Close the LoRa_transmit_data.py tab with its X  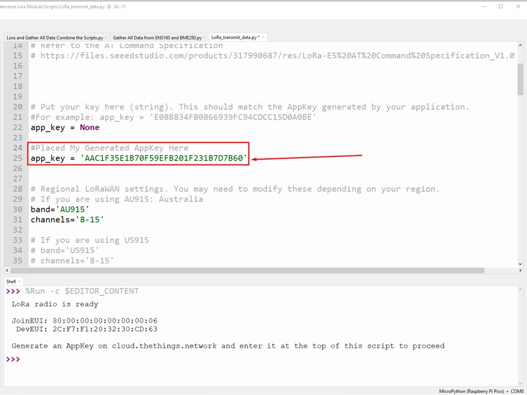click(262, 37)
